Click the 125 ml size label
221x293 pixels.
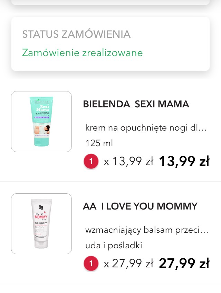point(99,143)
